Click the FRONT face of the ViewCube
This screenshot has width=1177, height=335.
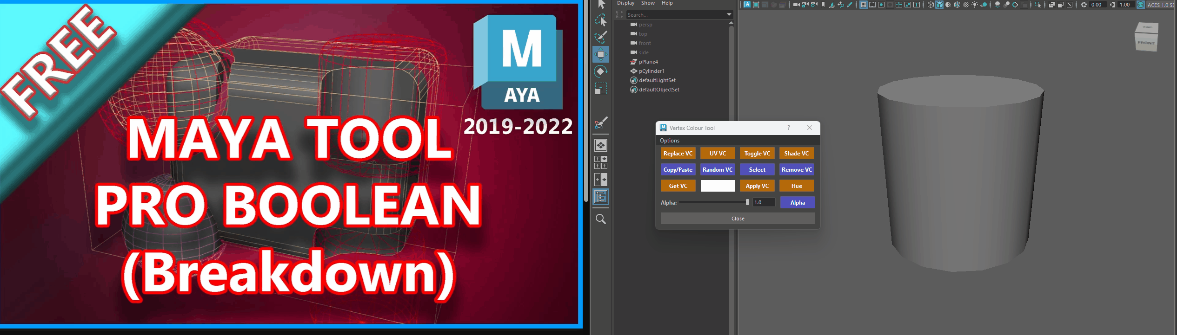pyautogui.click(x=1146, y=43)
